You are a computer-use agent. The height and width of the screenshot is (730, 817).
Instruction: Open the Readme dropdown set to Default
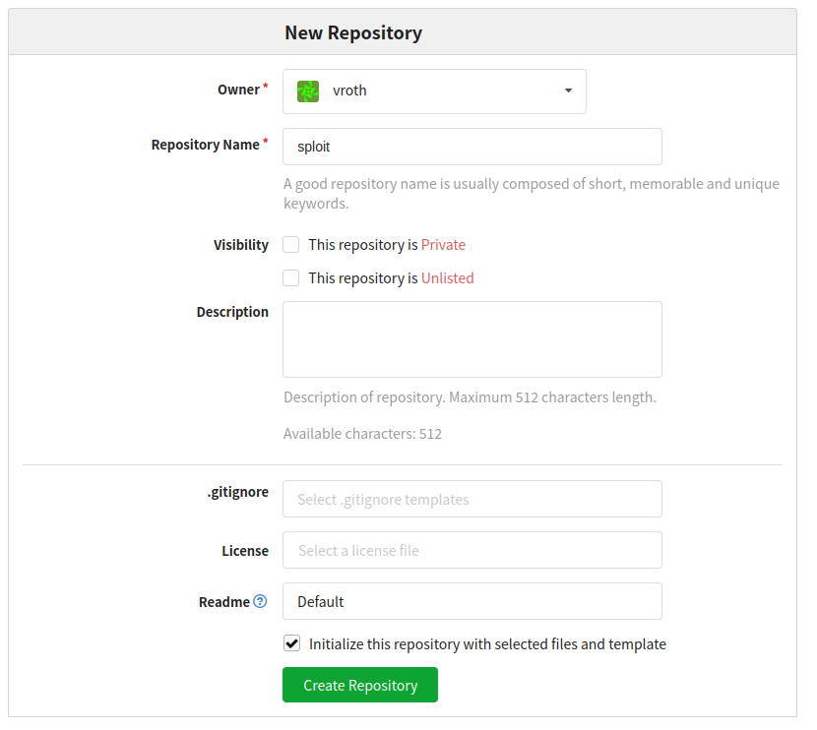tap(472, 601)
